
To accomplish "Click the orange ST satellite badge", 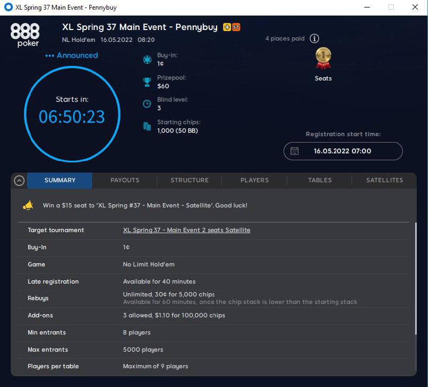I will [x=236, y=27].
